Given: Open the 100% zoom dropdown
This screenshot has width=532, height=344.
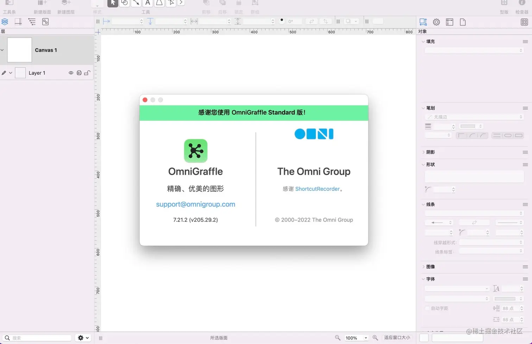Looking at the screenshot, I should pos(356,338).
